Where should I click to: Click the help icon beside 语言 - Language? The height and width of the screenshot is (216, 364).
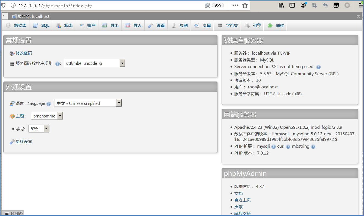(x=49, y=104)
